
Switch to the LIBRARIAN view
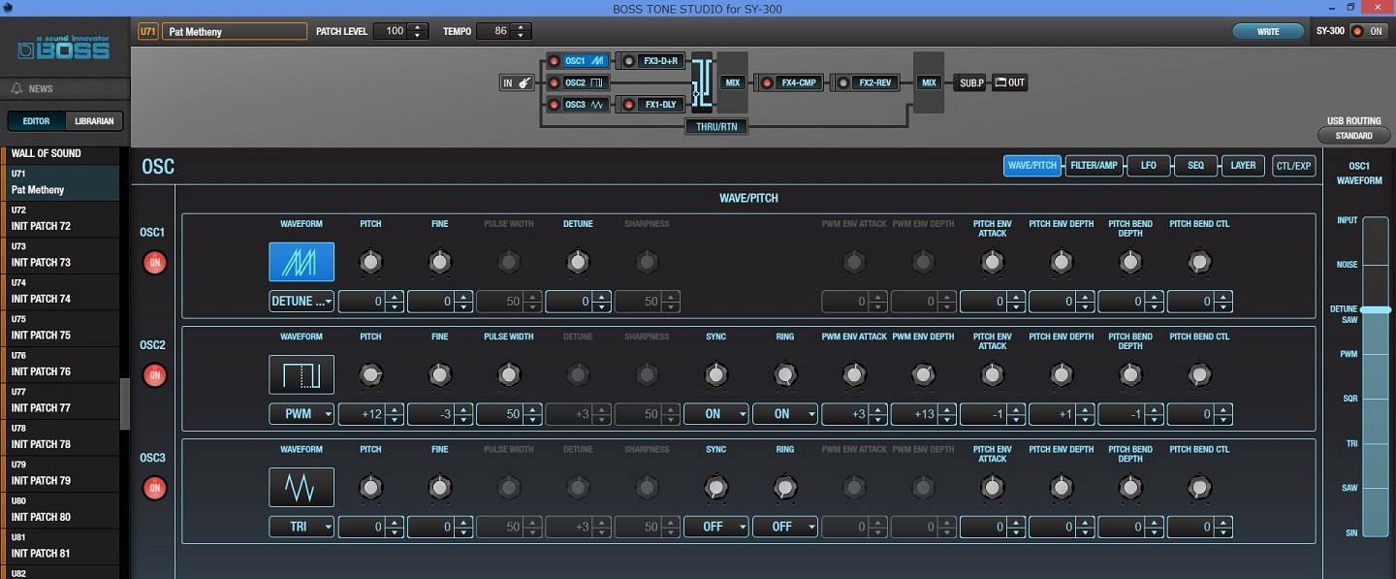94,121
